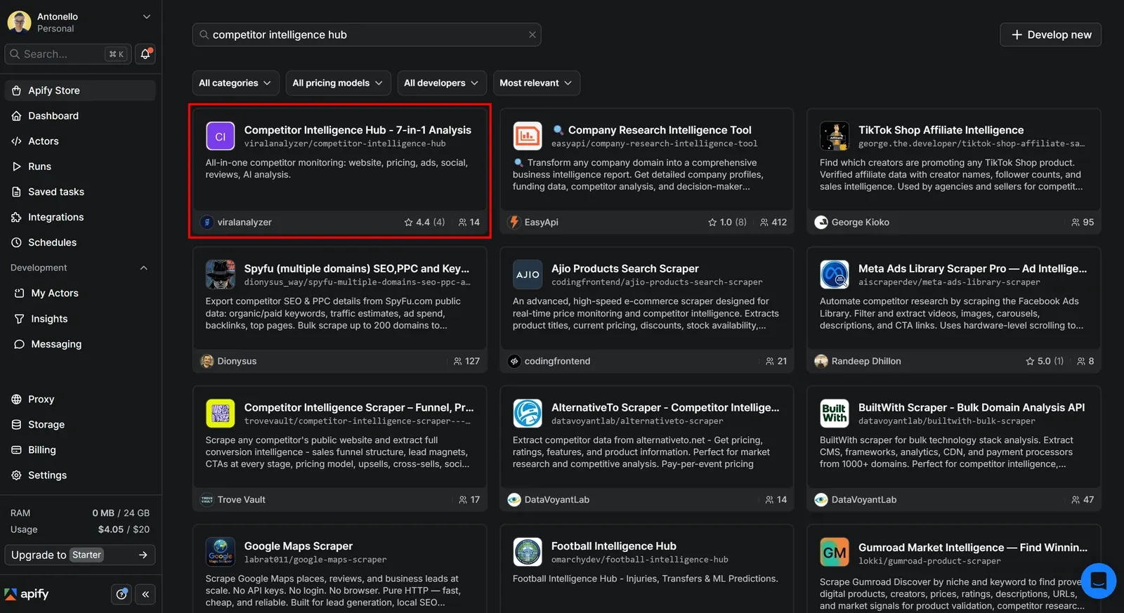This screenshot has width=1124, height=613.
Task: Open the chat support bubble
Action: [x=1098, y=581]
